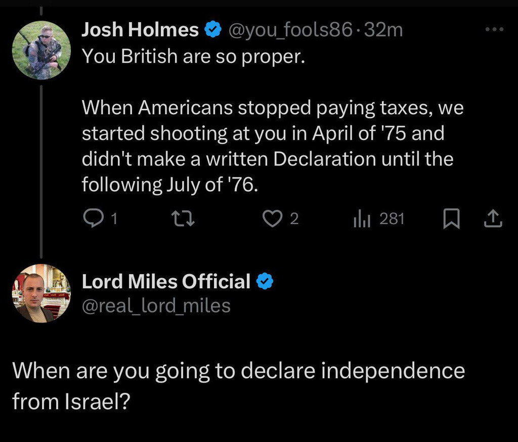Open Lord Miles Official's profile avatar

(41, 293)
